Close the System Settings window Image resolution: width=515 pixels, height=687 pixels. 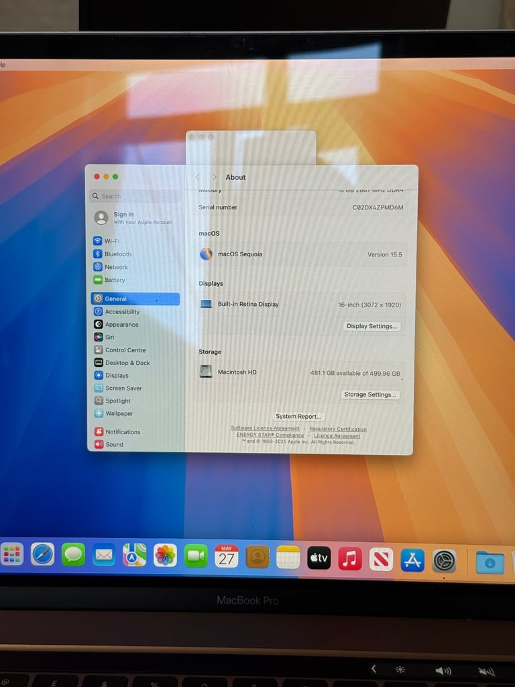click(97, 176)
